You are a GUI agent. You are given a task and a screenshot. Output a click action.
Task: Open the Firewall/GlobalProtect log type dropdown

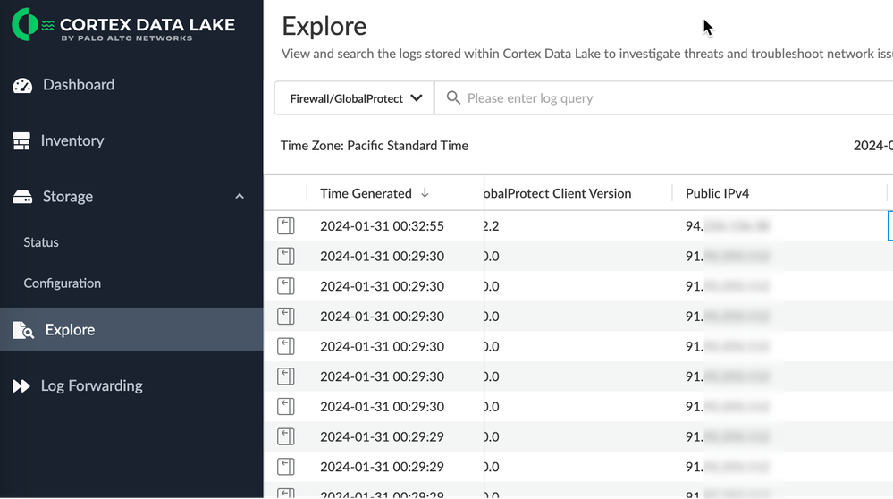click(355, 98)
